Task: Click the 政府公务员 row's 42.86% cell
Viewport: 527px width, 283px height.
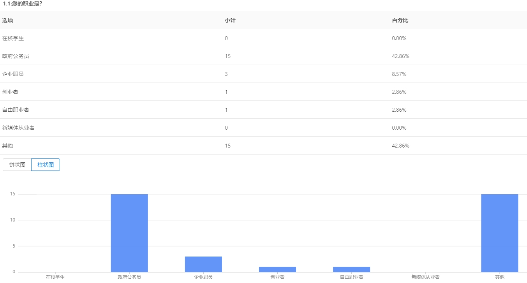Action: click(x=400, y=56)
